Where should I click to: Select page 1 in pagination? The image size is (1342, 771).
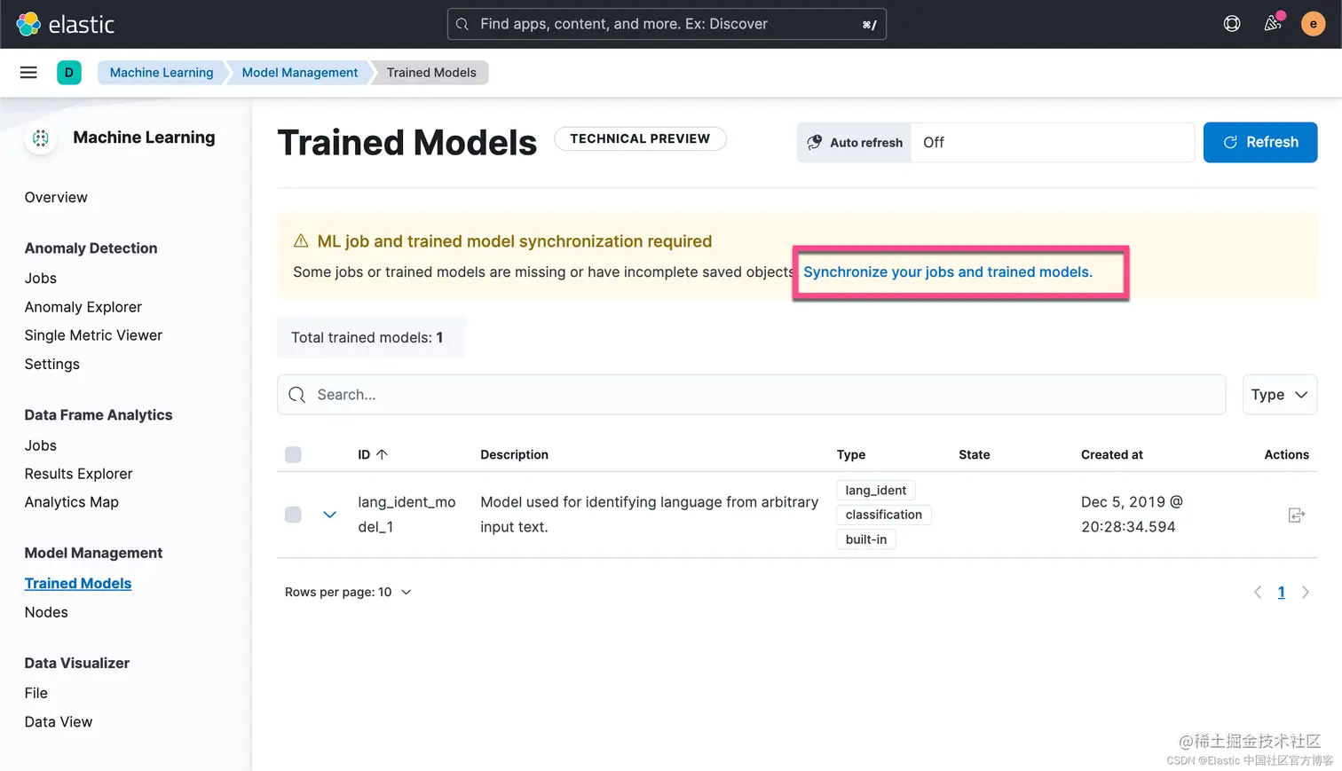[x=1281, y=592]
